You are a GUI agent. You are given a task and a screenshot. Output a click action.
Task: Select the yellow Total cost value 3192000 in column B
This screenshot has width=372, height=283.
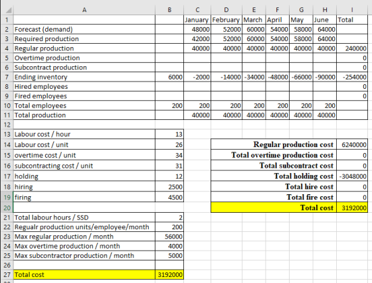[x=169, y=275]
